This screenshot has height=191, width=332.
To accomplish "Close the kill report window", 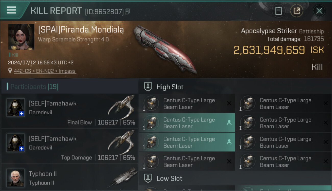I will point(319,11).
